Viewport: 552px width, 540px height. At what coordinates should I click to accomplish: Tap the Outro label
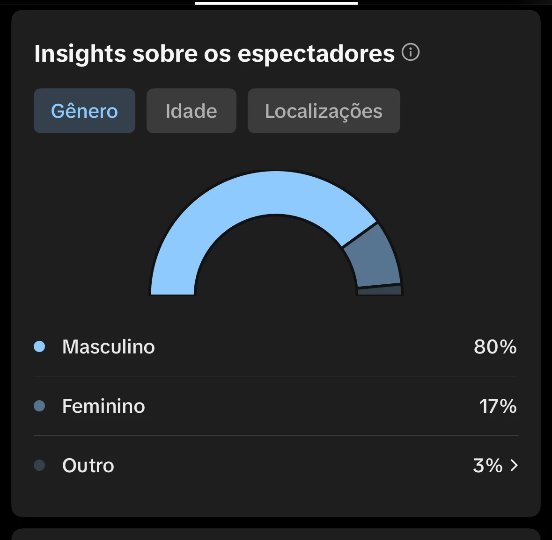click(88, 466)
